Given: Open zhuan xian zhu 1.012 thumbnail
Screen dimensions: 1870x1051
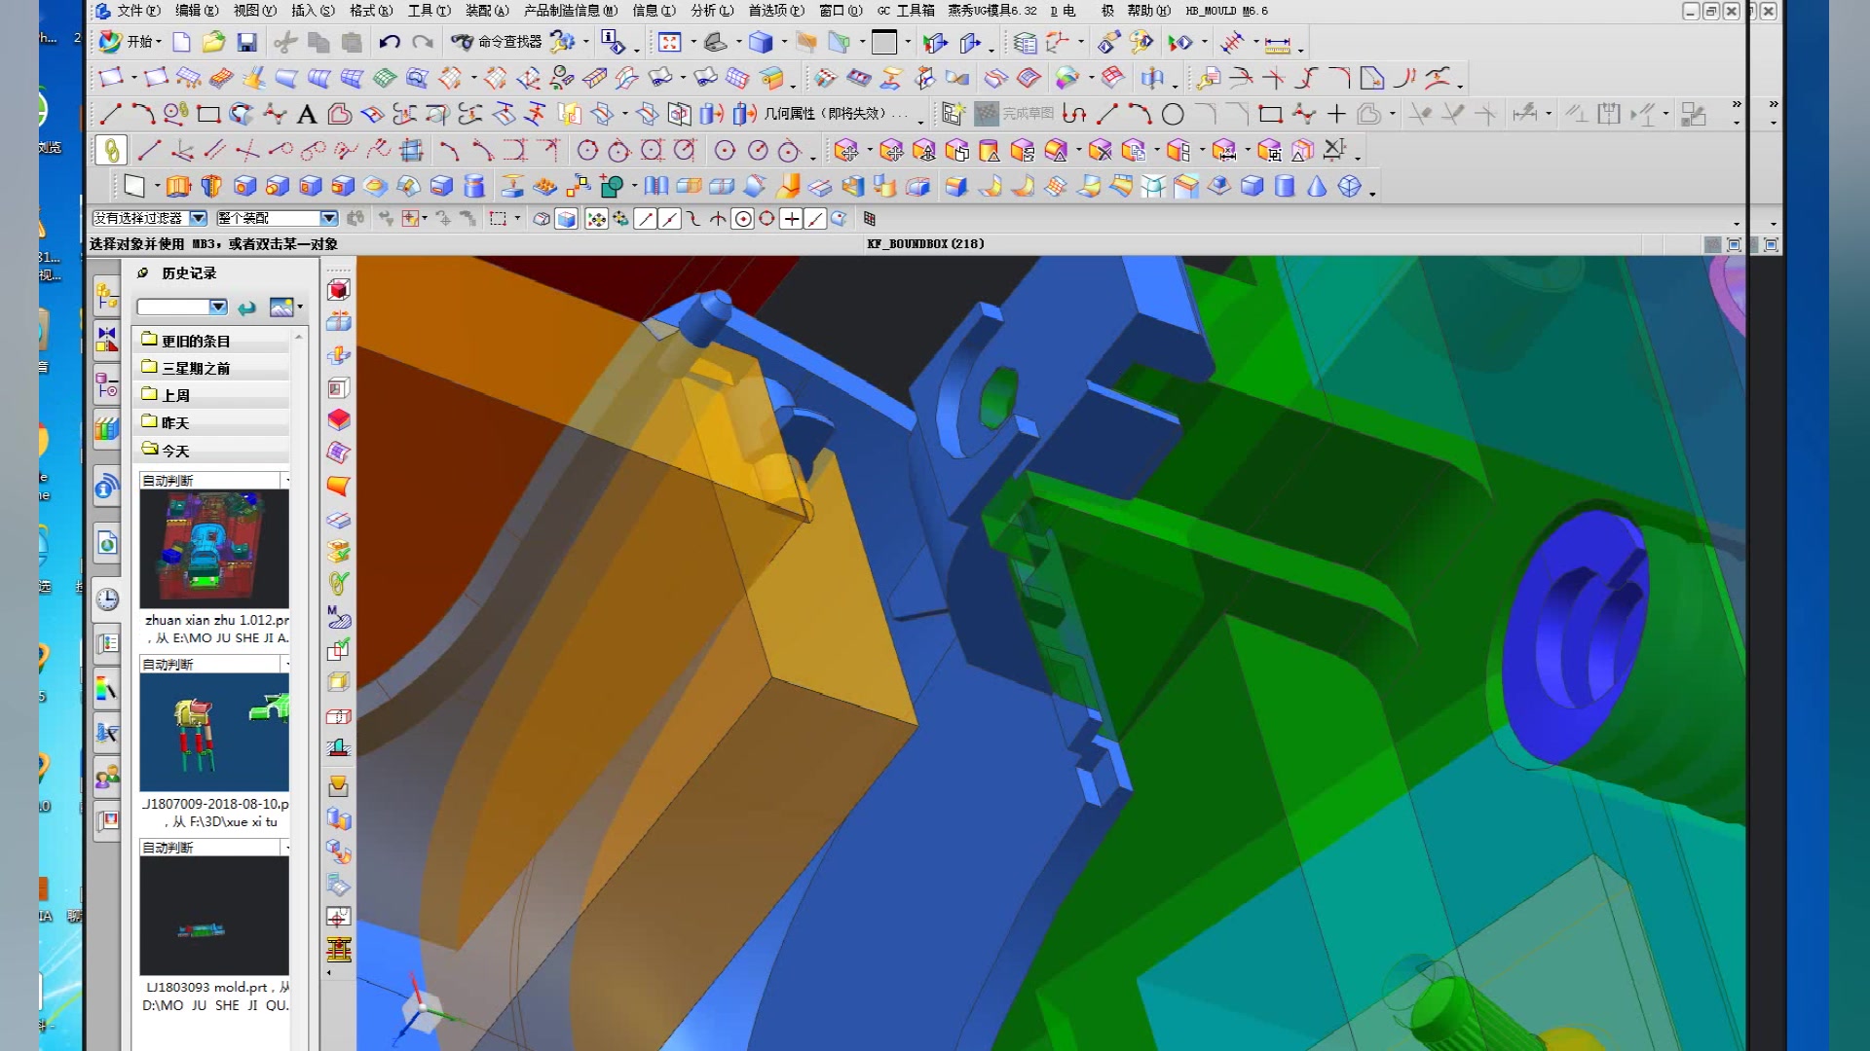Looking at the screenshot, I should [x=214, y=549].
